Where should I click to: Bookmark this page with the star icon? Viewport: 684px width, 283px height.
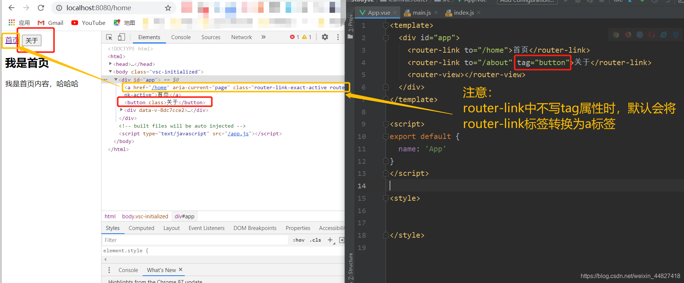pos(168,8)
